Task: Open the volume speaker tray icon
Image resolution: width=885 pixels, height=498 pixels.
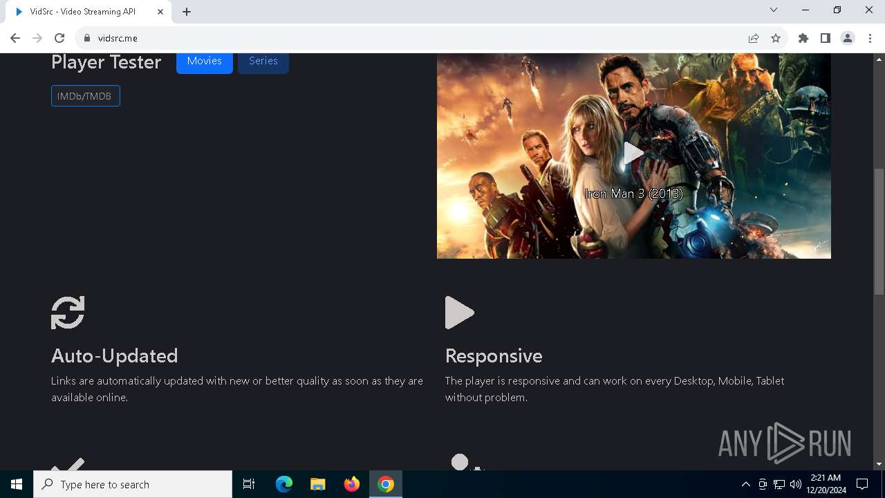Action: [796, 484]
